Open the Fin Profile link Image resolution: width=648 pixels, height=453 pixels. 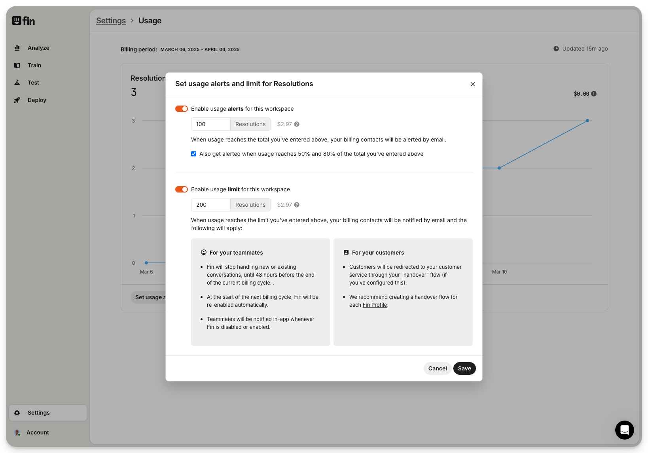375,305
